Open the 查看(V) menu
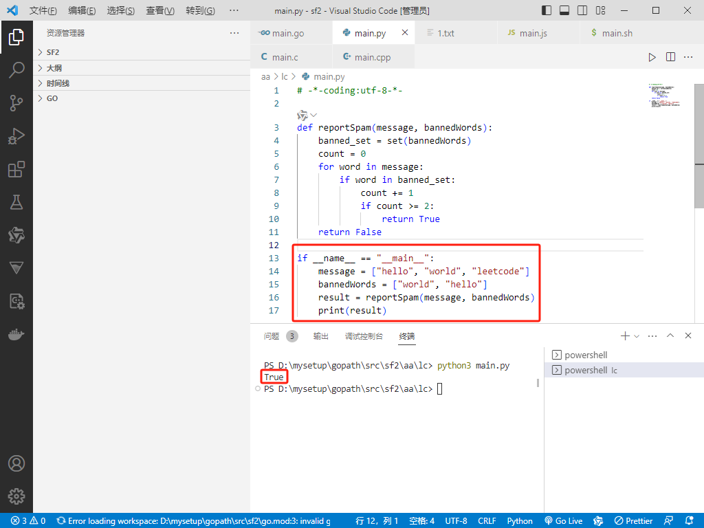 160,10
